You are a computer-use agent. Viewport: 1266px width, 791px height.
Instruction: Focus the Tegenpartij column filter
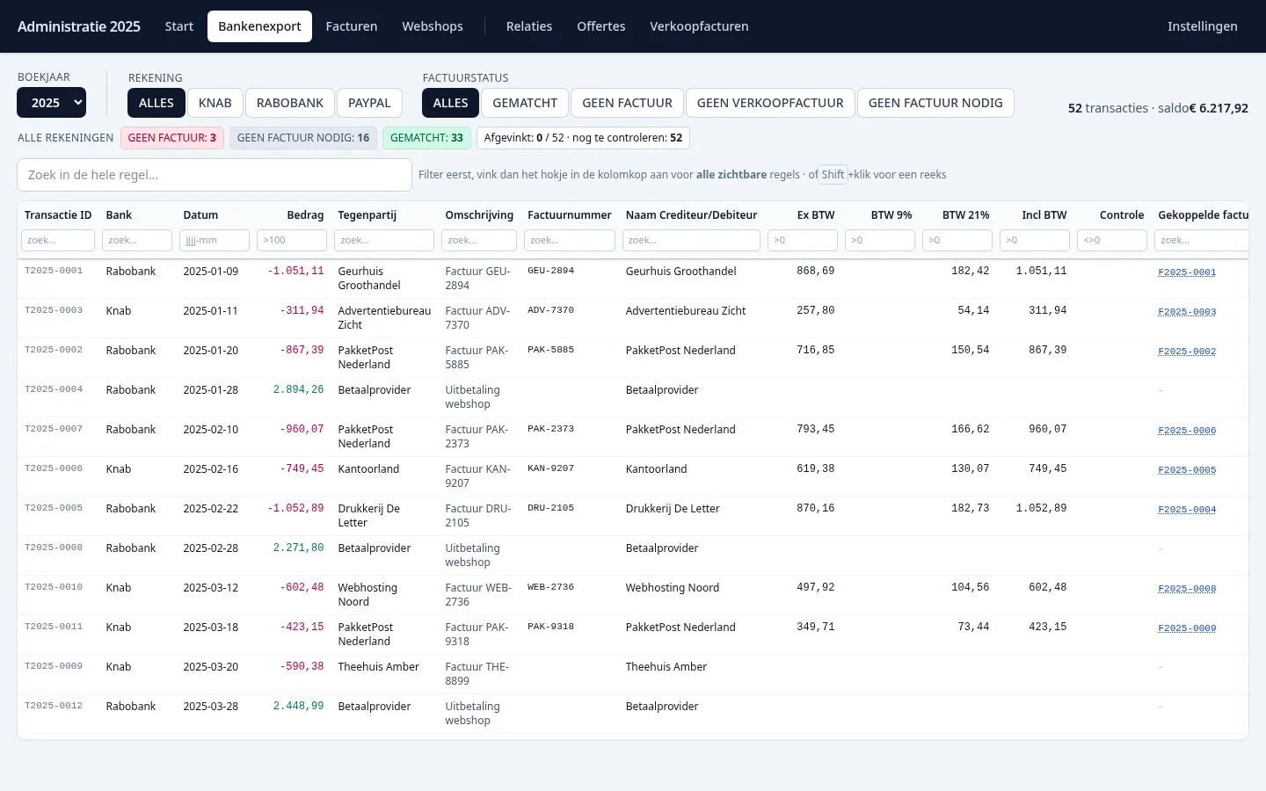click(x=384, y=240)
